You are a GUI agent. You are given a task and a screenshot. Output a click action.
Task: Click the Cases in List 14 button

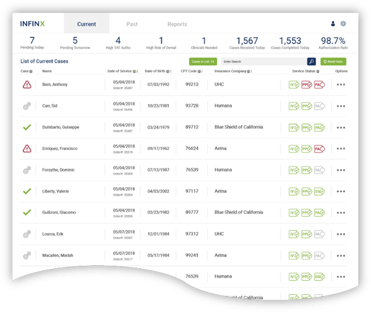203,61
